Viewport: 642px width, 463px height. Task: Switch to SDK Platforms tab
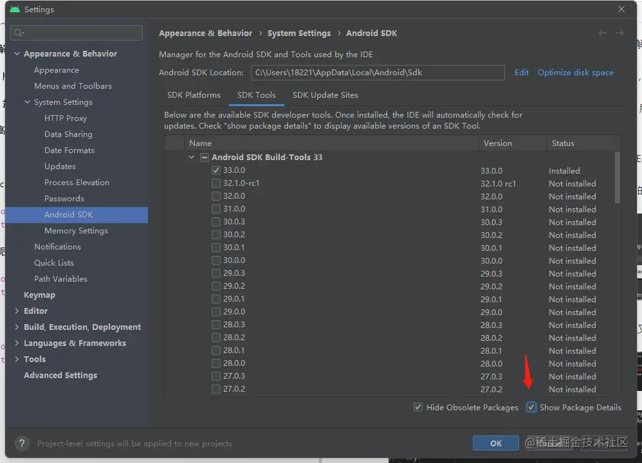[194, 95]
